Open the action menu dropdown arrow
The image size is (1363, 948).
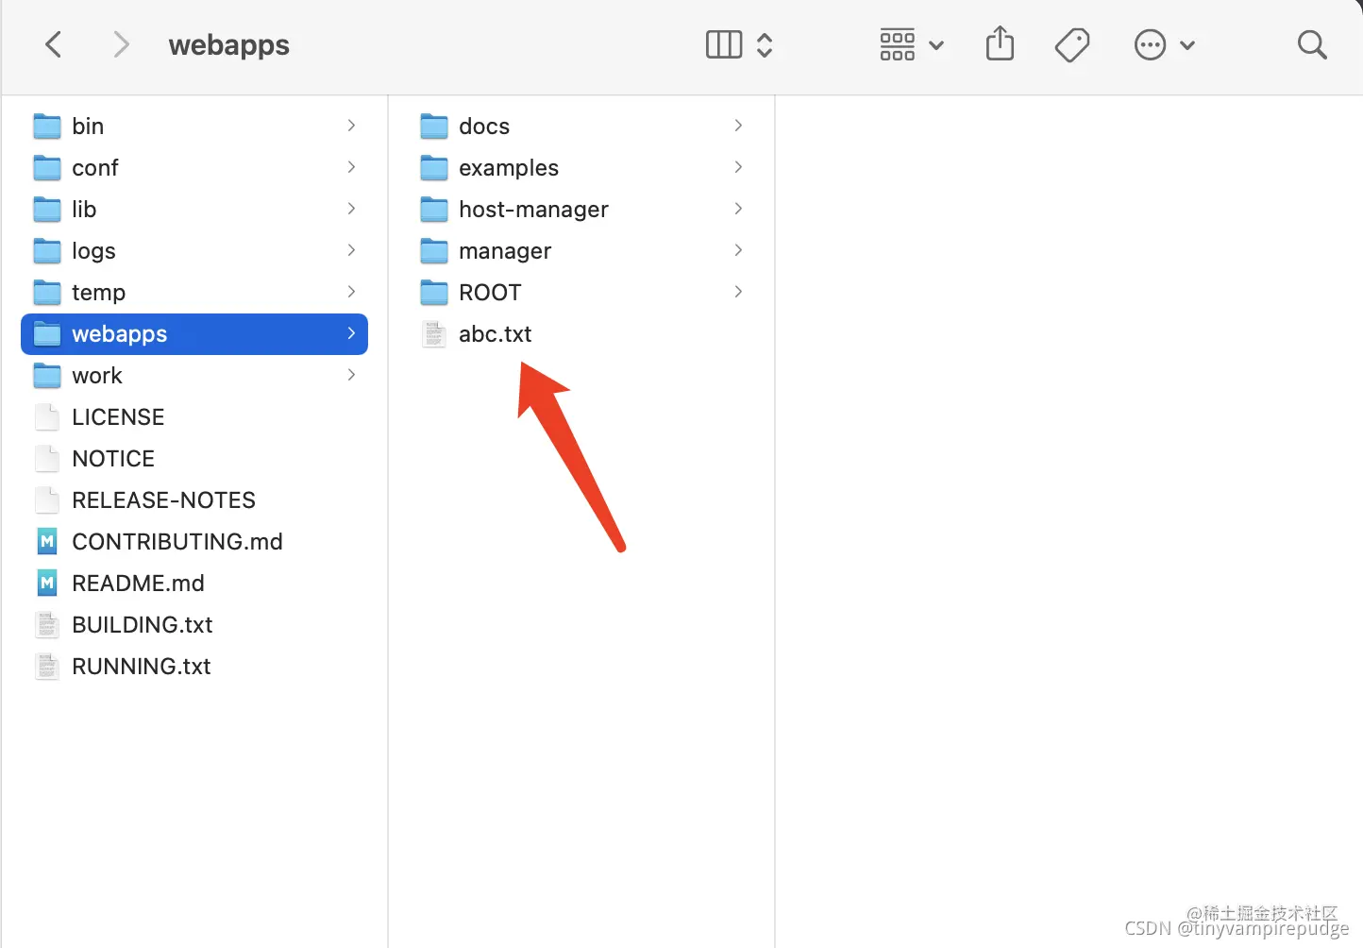tap(1187, 45)
